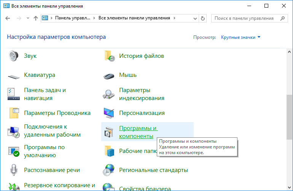Open Параметры Проводника link
Image resolution: width=293 pixels, height=191 pixels.
(x=57, y=113)
